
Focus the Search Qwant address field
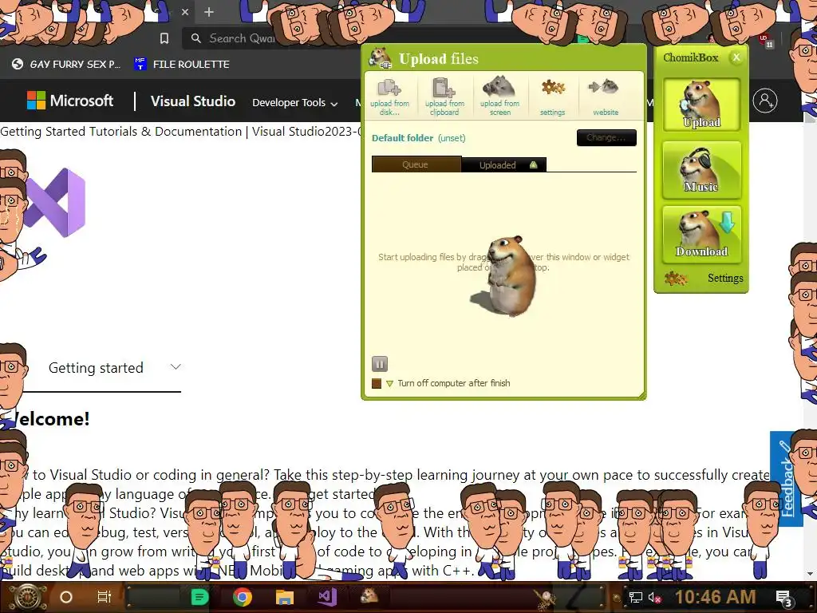pyautogui.click(x=241, y=38)
